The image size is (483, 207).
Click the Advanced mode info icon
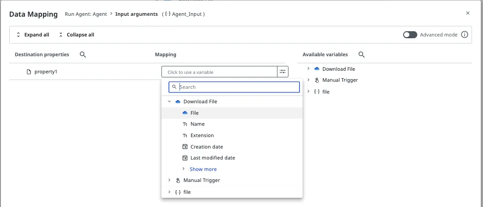coord(464,35)
